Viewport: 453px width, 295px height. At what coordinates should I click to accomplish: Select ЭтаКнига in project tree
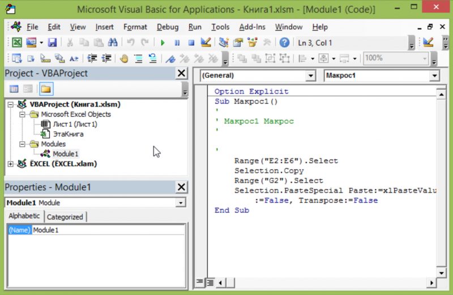68,134
